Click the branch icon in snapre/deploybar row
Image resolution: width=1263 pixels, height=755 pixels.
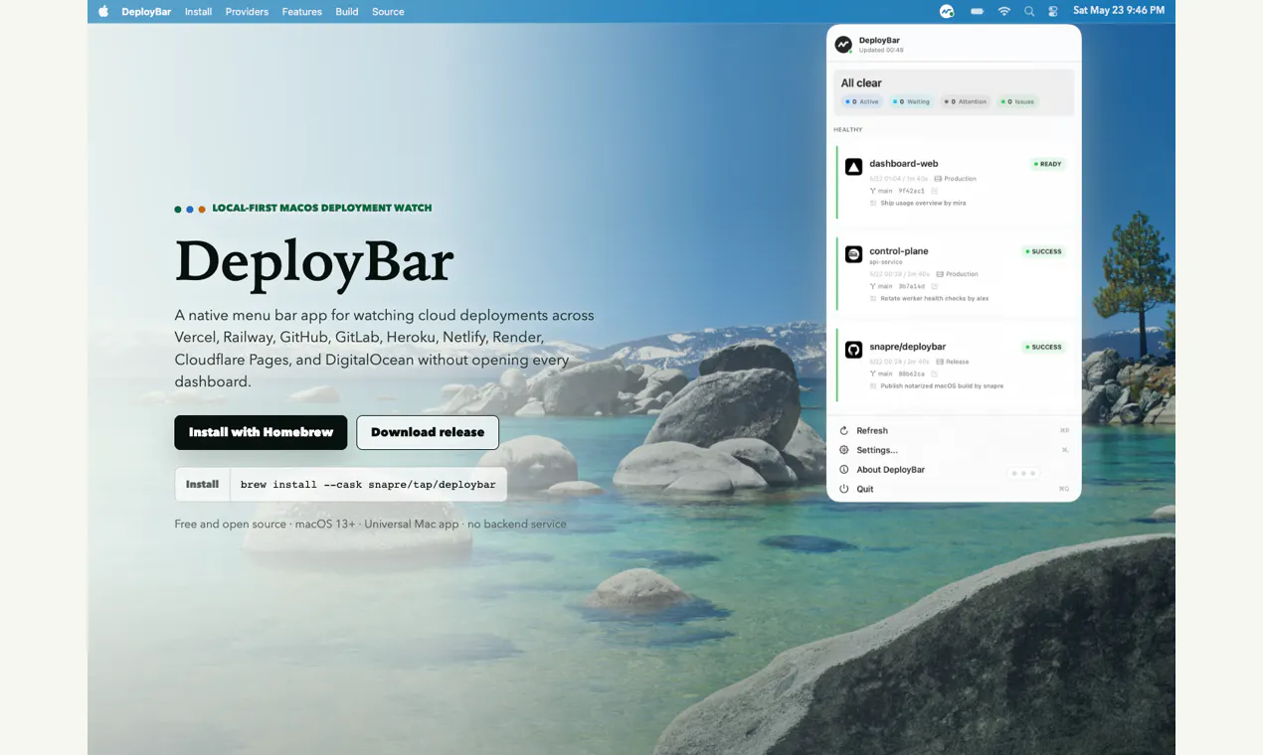[873, 374]
